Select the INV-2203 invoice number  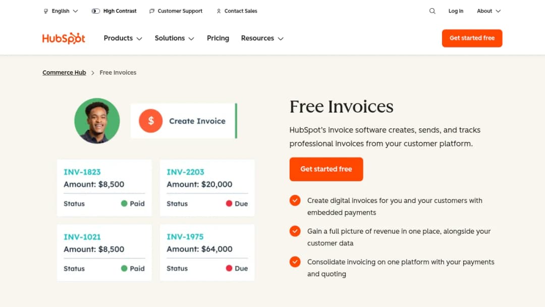click(x=185, y=172)
